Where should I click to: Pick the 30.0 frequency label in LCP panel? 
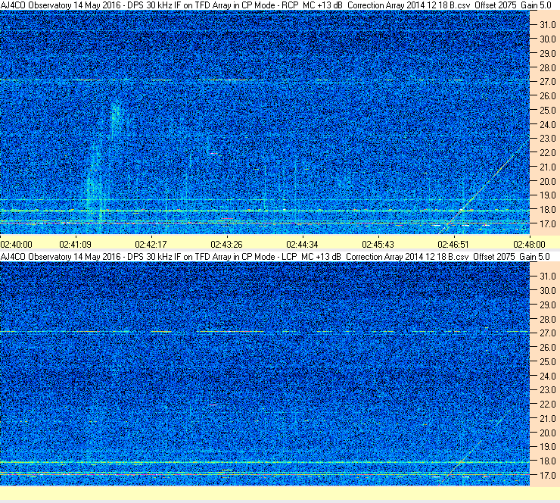547,291
